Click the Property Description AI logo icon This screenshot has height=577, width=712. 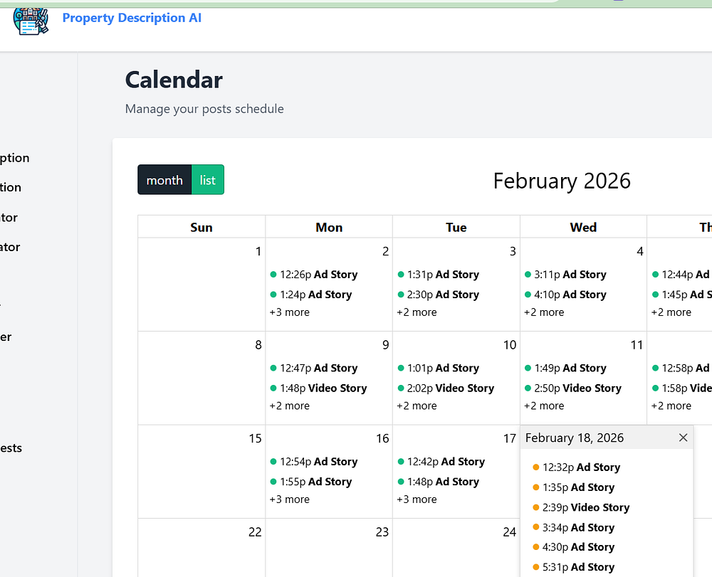coord(31,21)
